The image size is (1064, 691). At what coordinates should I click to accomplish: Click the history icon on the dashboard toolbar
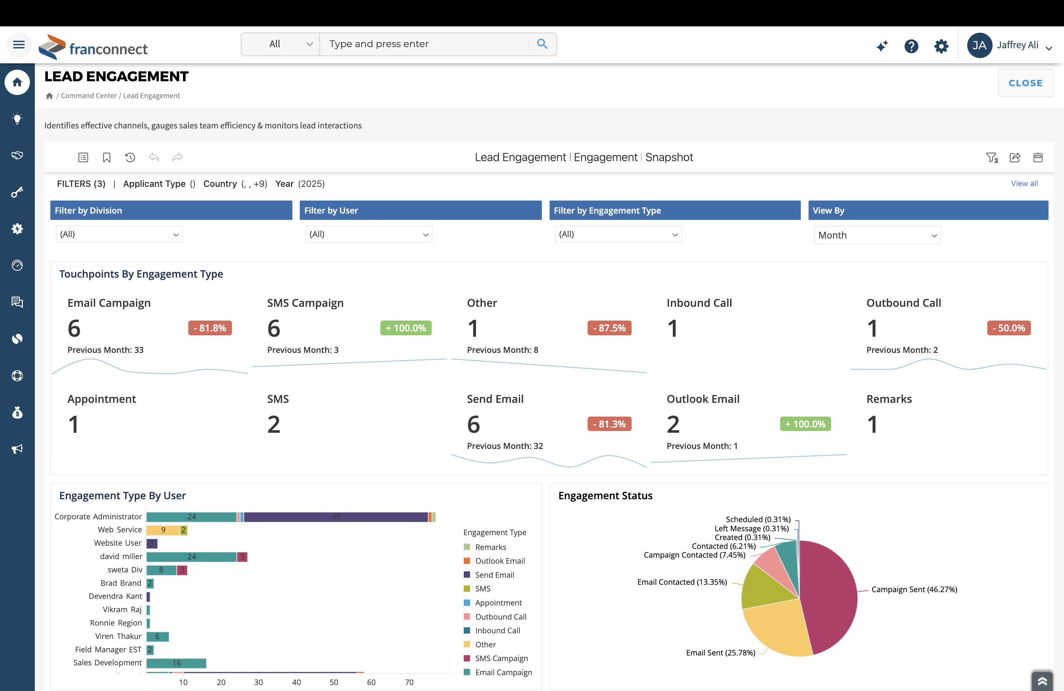tap(130, 157)
